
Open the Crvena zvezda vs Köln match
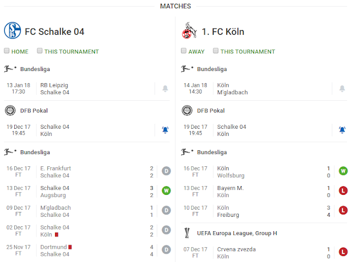point(258,253)
